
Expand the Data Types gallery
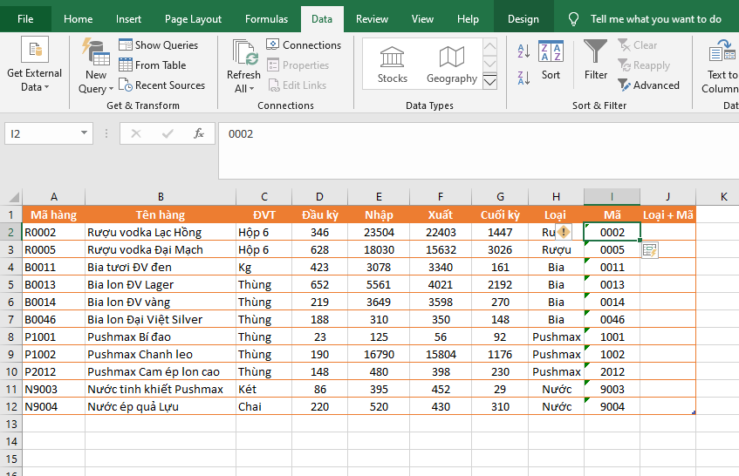(489, 82)
